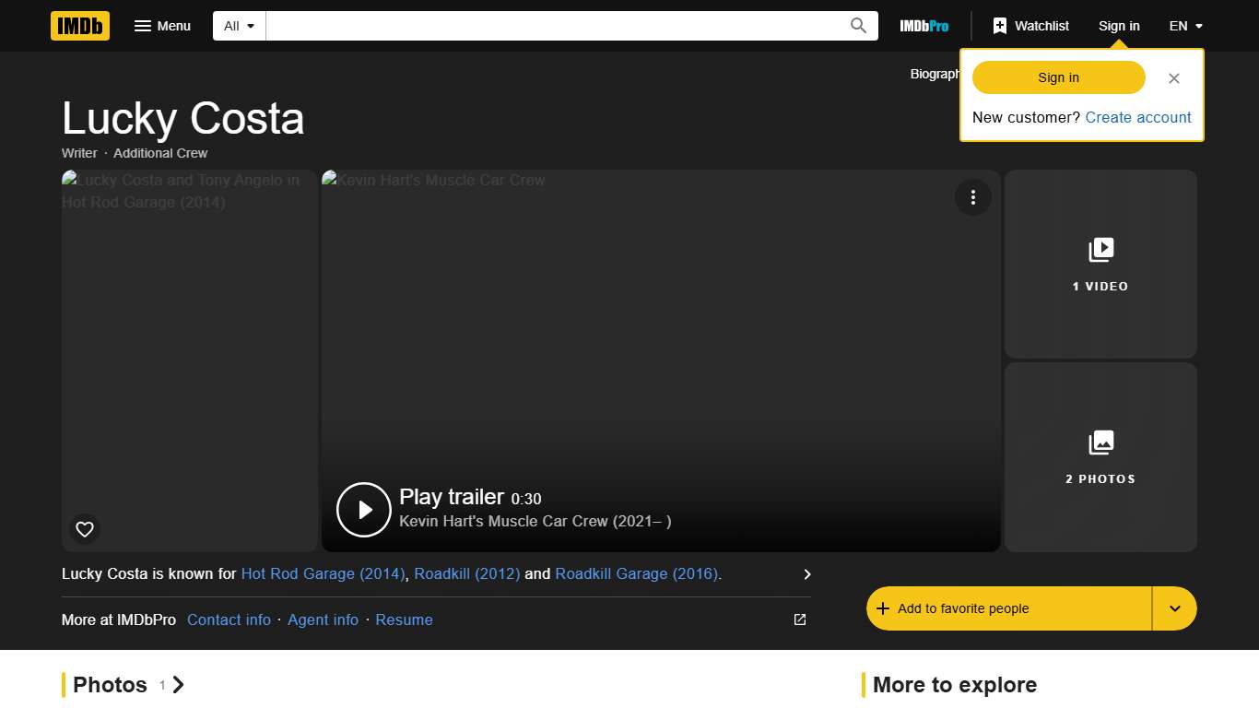The width and height of the screenshot is (1259, 708).
Task: Click the magnifying glass search icon
Action: (857, 25)
